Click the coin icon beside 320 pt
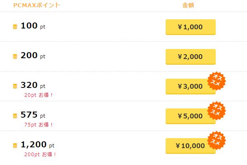 15,86
